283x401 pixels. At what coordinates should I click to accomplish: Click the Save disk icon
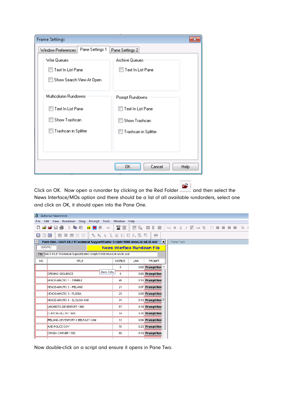[x=56, y=228]
